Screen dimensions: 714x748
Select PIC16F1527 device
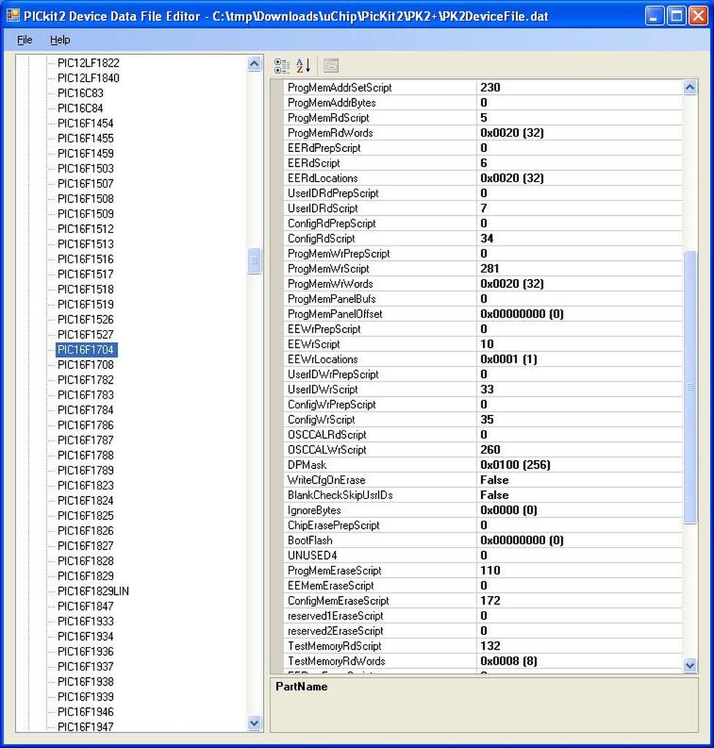point(86,335)
